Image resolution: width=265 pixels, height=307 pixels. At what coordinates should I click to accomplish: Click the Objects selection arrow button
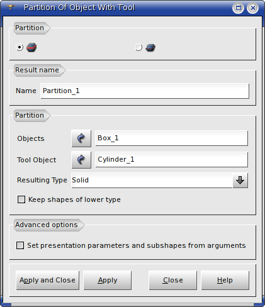tap(81, 138)
